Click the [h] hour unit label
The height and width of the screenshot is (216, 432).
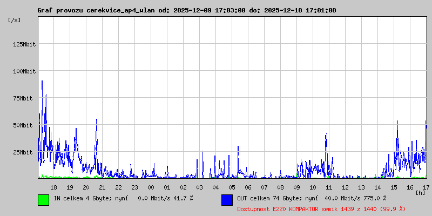(421, 193)
